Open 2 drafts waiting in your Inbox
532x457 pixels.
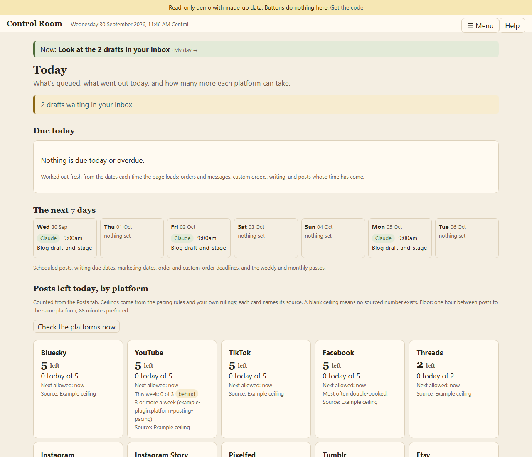(x=86, y=105)
